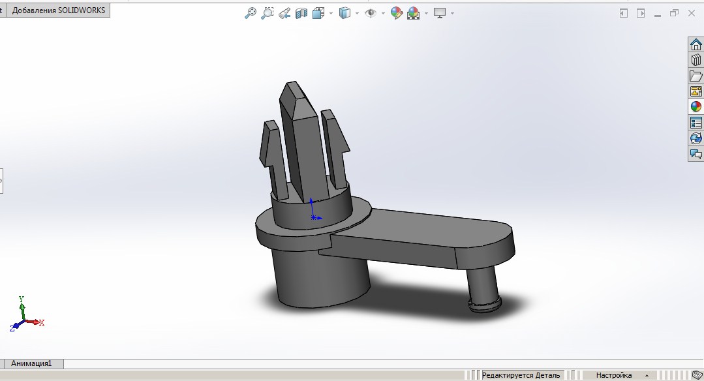
Task: Open SOLIDWORKS Resources home pane tab
Action: pyautogui.click(x=696, y=44)
